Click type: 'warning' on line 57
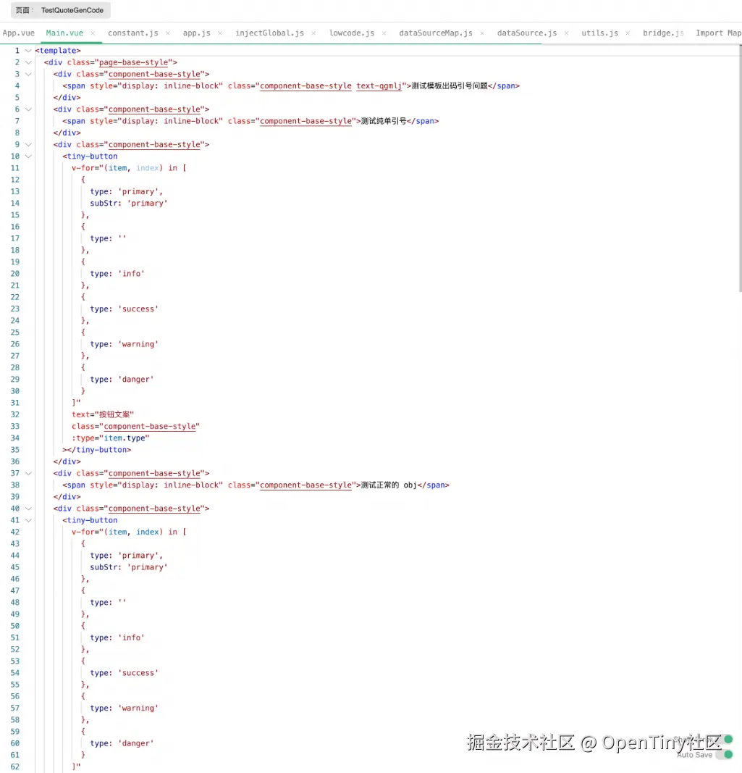742x773 pixels. [x=125, y=709]
